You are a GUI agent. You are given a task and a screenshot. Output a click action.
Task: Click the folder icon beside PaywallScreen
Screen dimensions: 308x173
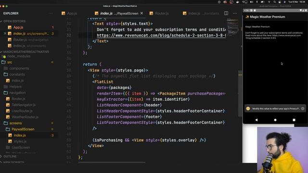(x=8, y=129)
